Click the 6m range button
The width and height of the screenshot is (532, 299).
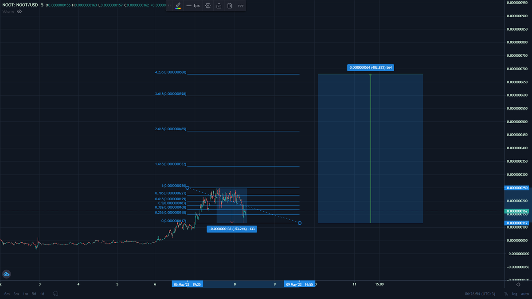point(6,294)
